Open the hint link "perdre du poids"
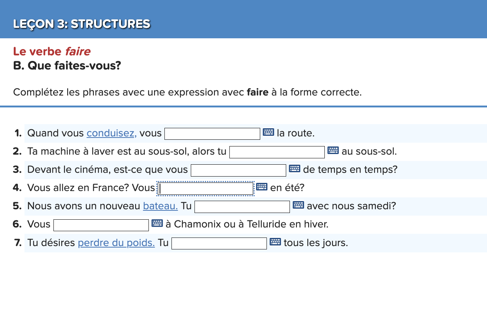The image size is (487, 310). tap(116, 242)
